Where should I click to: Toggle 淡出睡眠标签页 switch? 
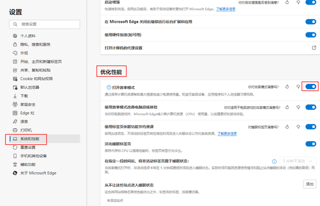311,144
